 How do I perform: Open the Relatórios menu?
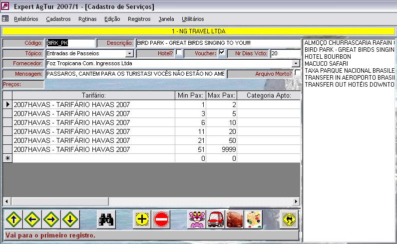click(26, 19)
